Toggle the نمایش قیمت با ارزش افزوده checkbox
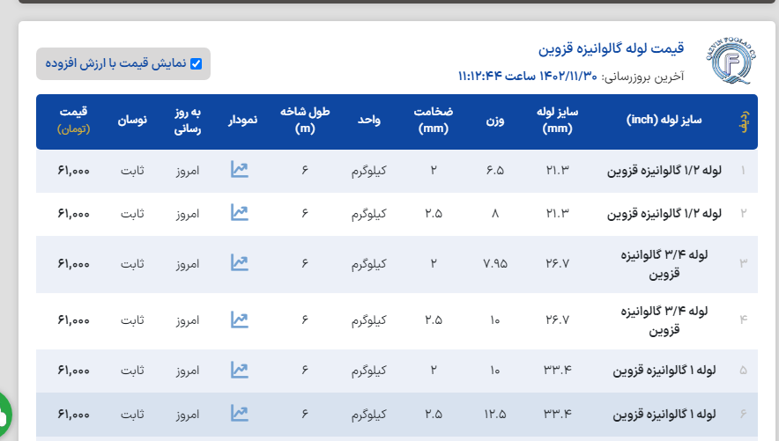779x441 pixels. point(196,63)
